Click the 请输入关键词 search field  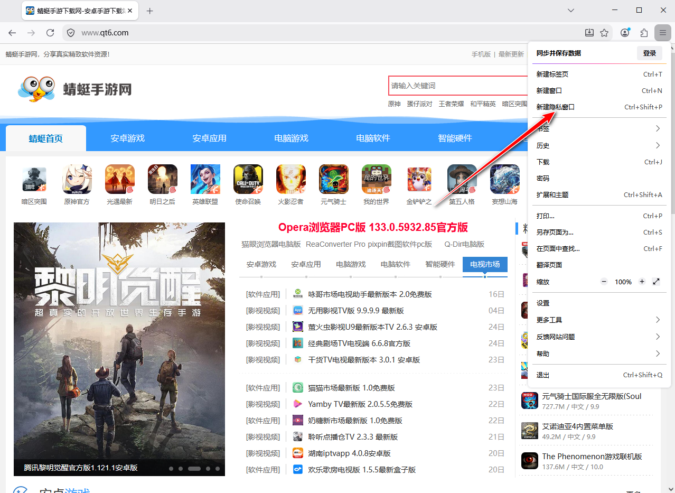click(458, 86)
